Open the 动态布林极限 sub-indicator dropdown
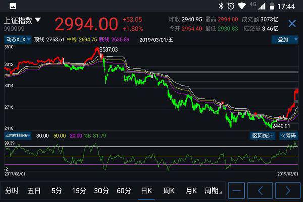 (x=18, y=136)
